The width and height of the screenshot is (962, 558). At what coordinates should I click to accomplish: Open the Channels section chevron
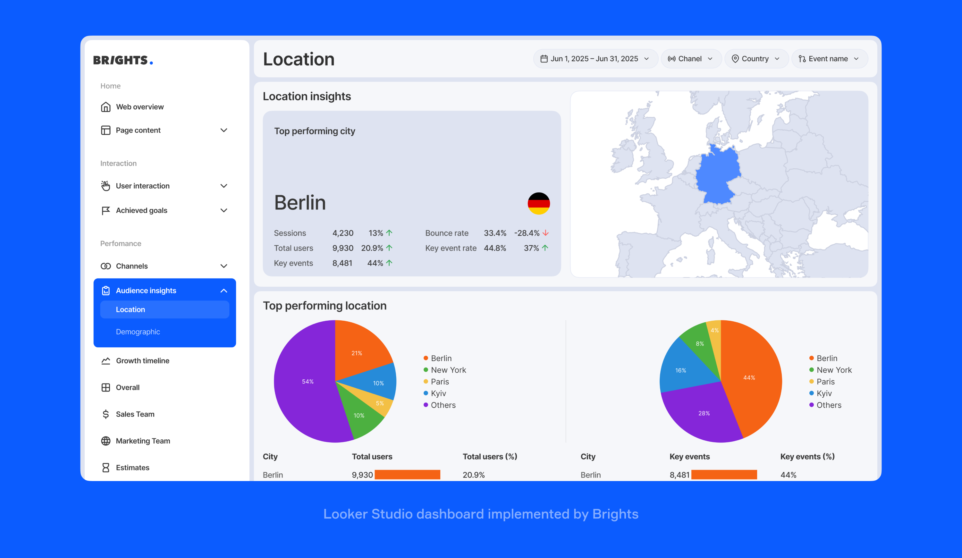pos(224,266)
